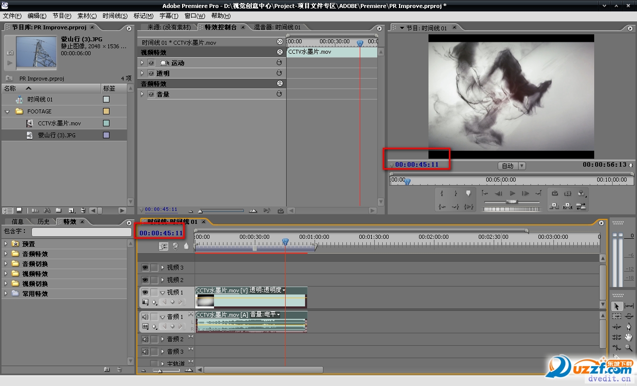Image resolution: width=637 pixels, height=386 pixels.
Task: Pick the arrow Selection tool
Action: click(617, 306)
